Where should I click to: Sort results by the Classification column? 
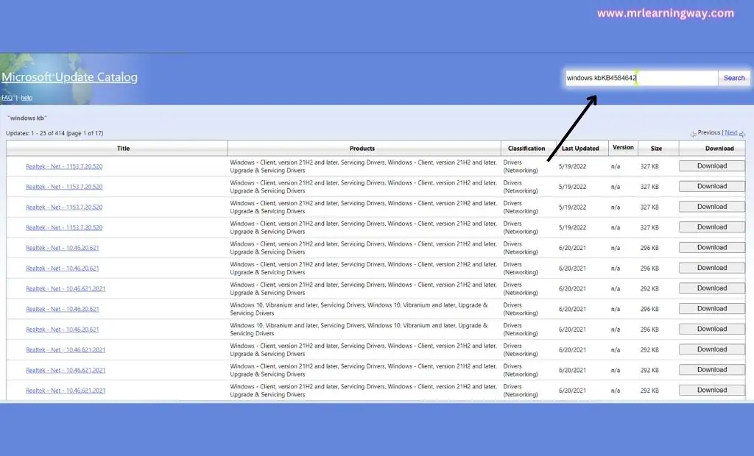[x=526, y=148]
